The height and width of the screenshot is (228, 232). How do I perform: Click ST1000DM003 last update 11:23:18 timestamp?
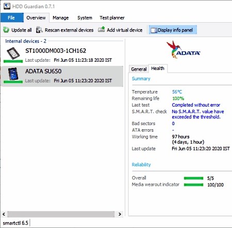pyautogui.click(x=83, y=60)
